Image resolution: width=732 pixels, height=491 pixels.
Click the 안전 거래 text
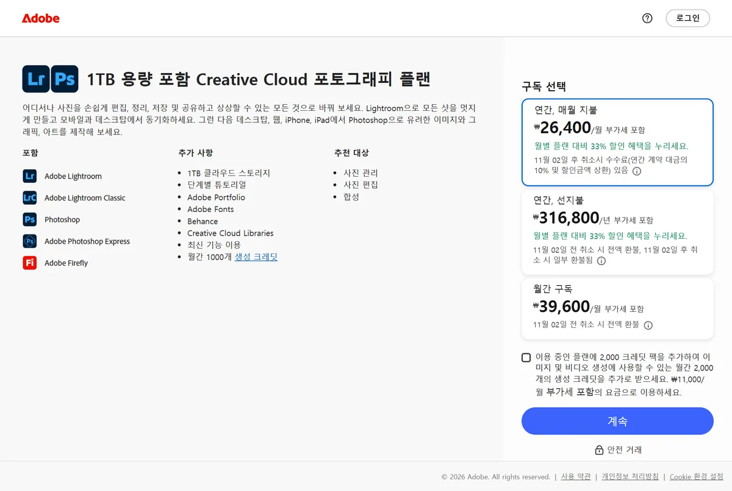[624, 450]
